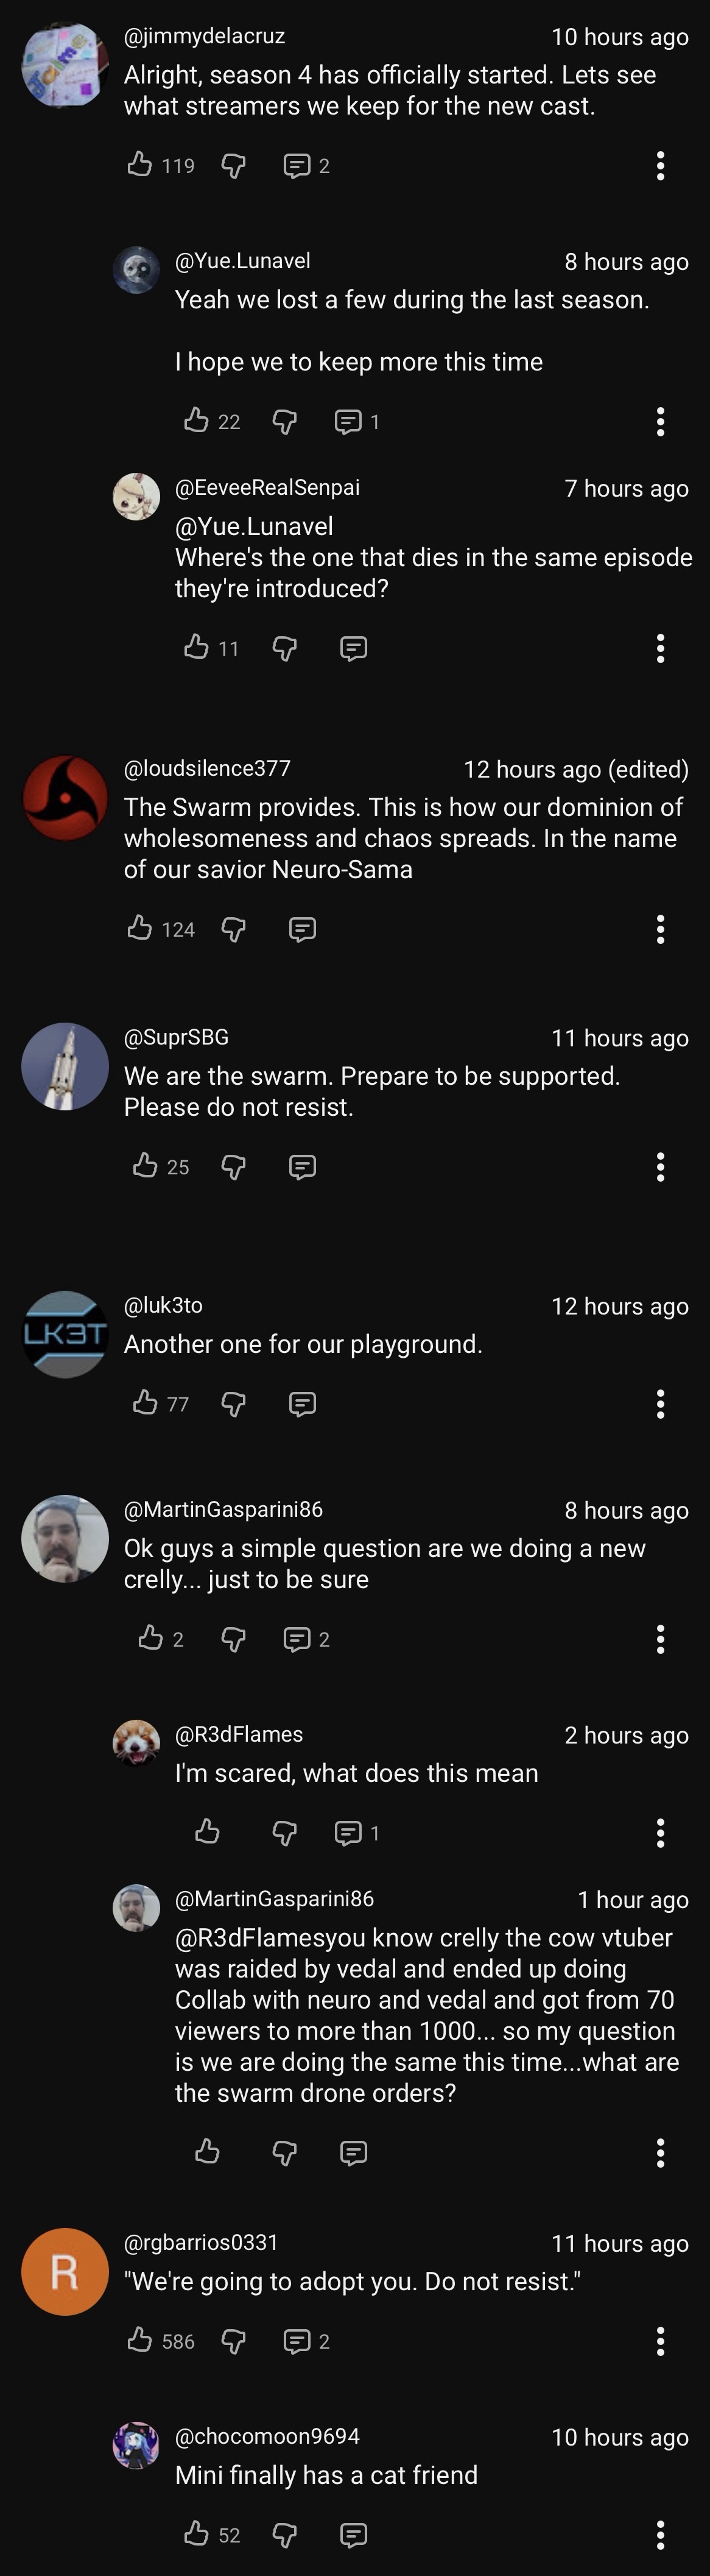Open options menu on @SuprSBG's comment

[660, 1166]
